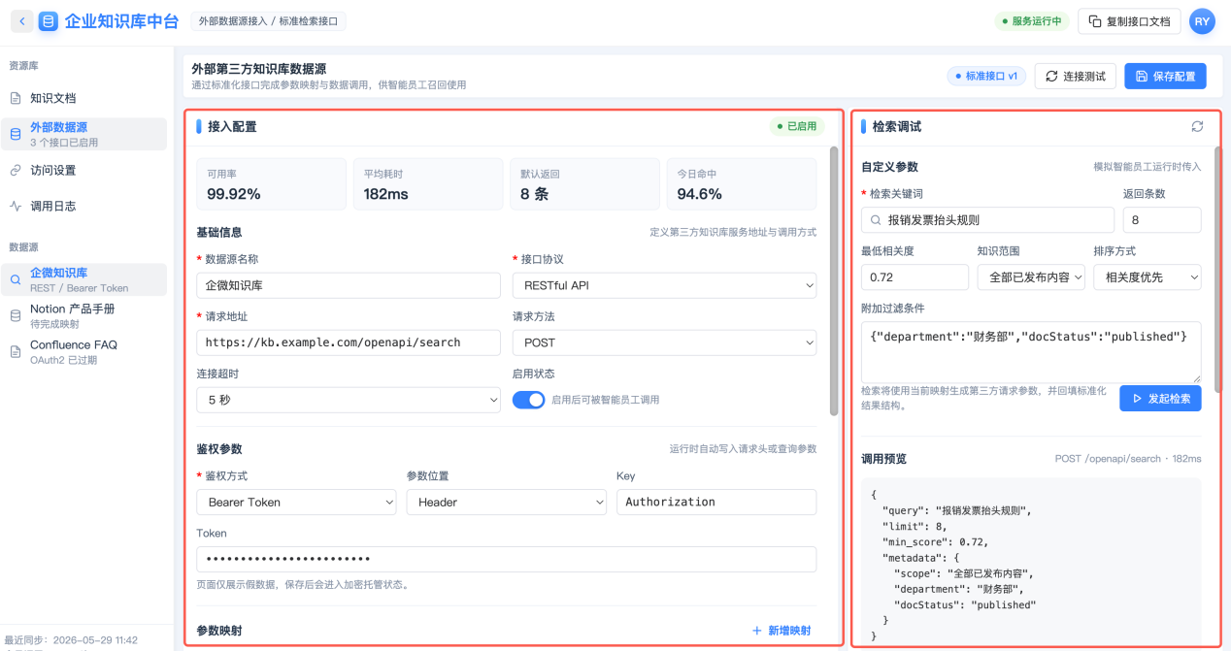Open the 知识范围 dropdown
Viewport: 1231px width, 651px height.
coord(1030,277)
